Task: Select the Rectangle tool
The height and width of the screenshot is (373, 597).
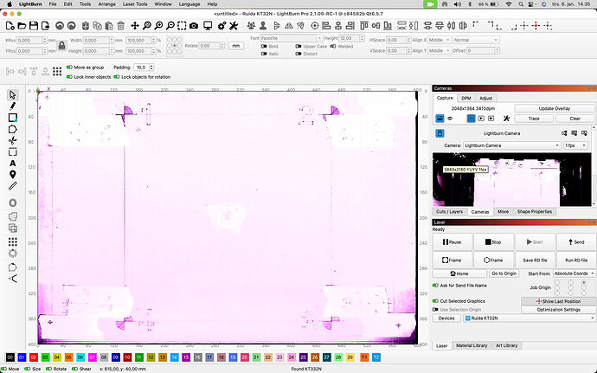Action: [13, 118]
